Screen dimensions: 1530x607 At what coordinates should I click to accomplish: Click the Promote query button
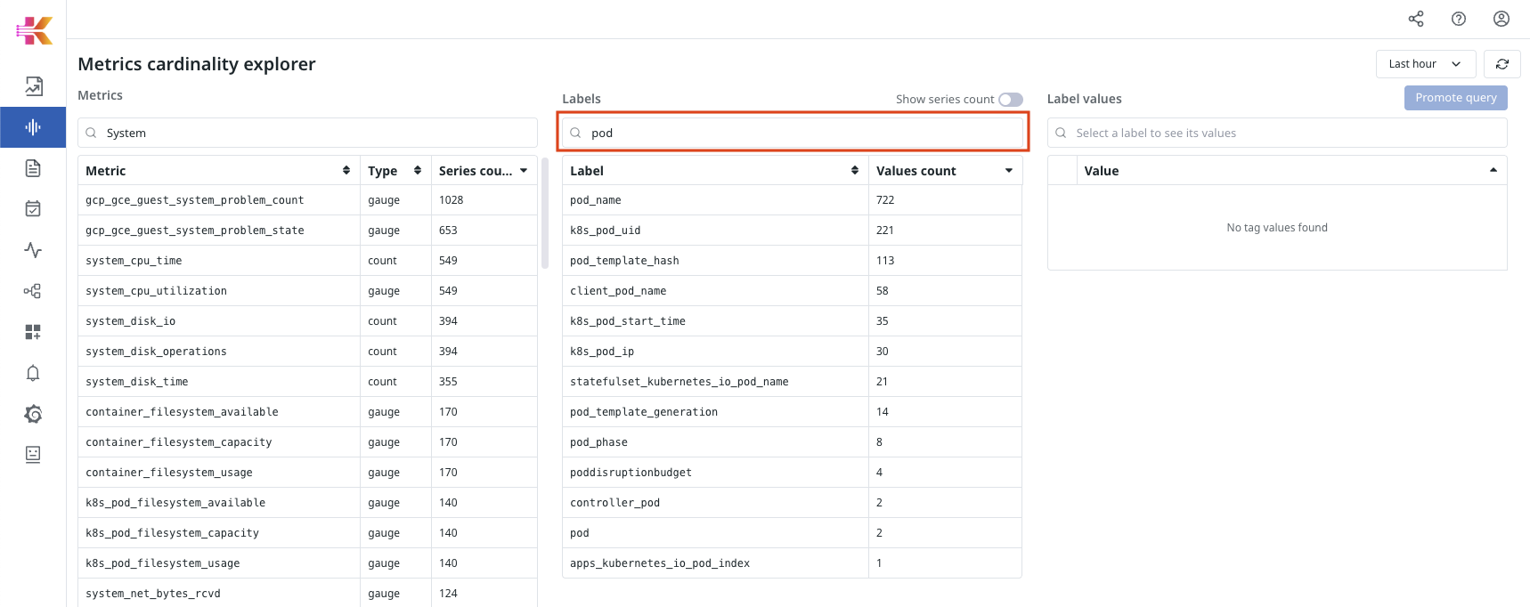pyautogui.click(x=1455, y=98)
